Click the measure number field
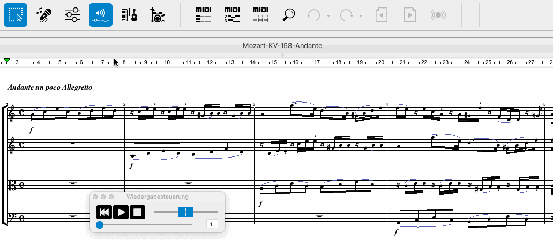 pos(212,225)
